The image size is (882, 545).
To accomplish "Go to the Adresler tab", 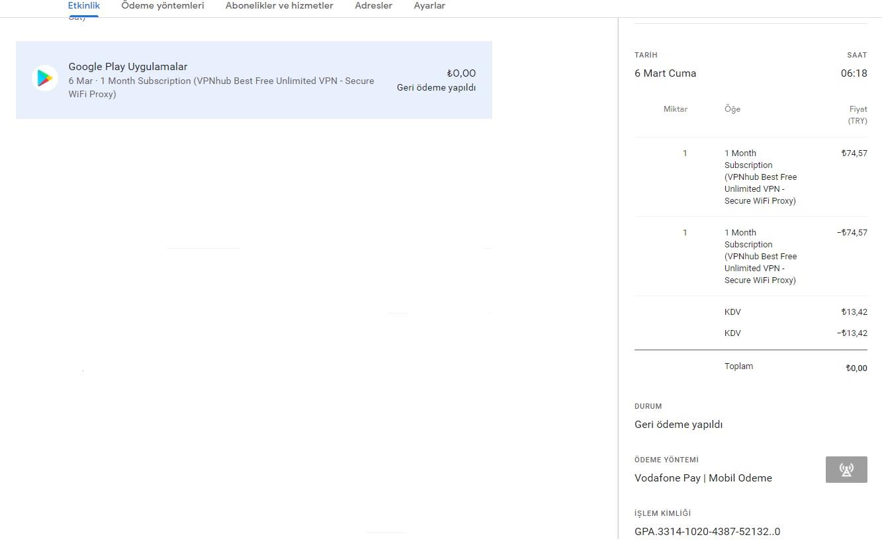I will click(373, 6).
